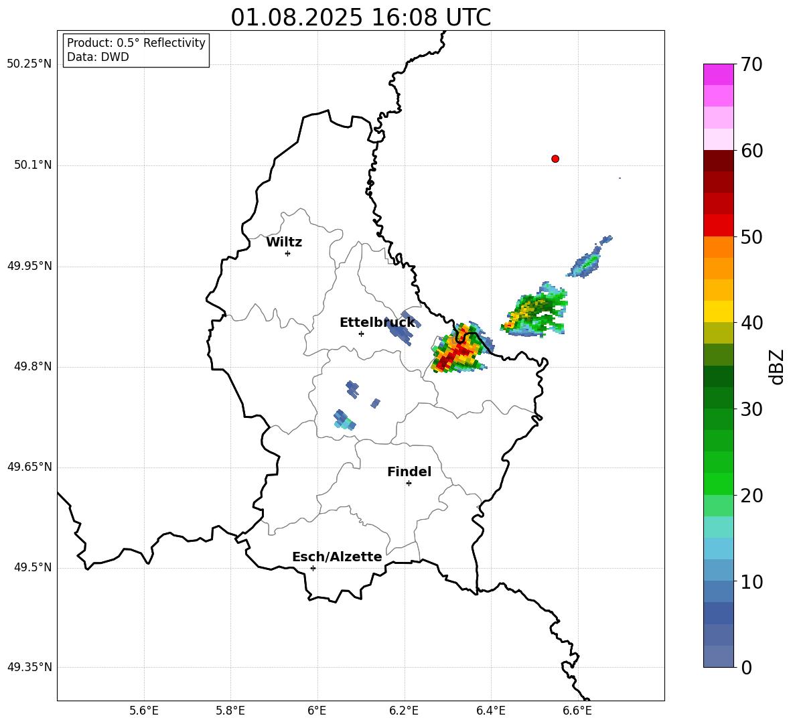Click the Product: 0.5° Reflectivity label
793x724 pixels.
[x=136, y=43]
